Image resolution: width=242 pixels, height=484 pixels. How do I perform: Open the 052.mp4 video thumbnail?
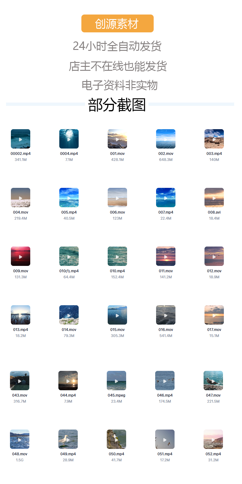coord(213,439)
